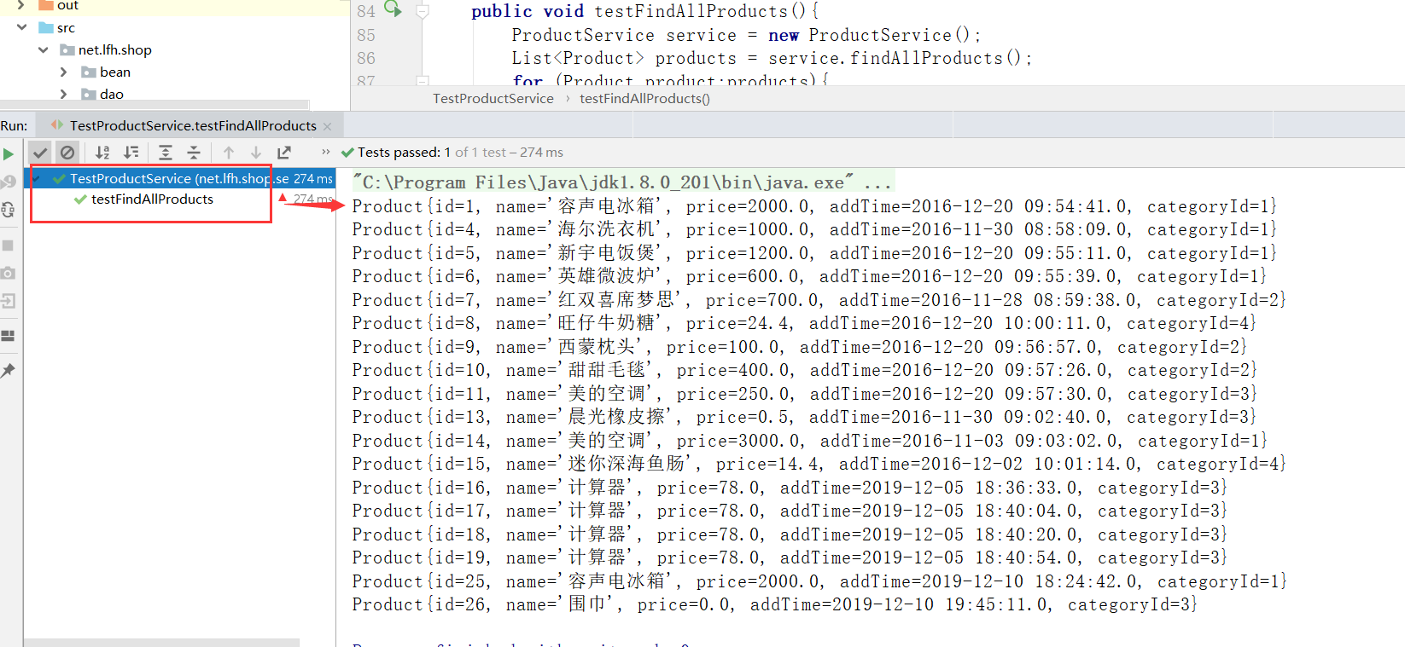
Task: Go to previous failed test arrow
Action: click(229, 153)
